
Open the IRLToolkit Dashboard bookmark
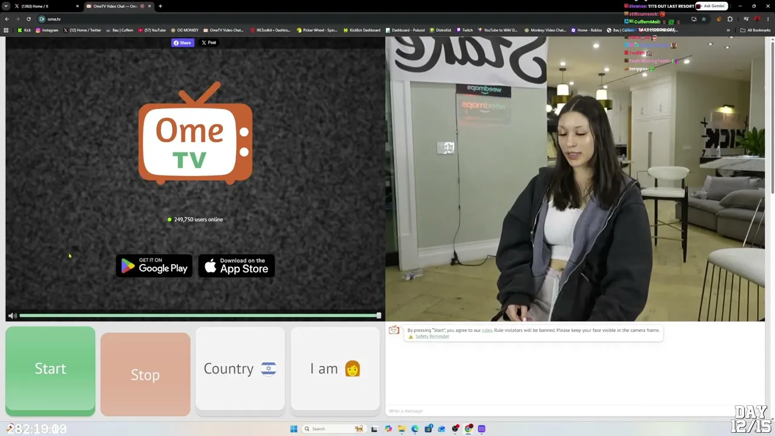pos(270,30)
